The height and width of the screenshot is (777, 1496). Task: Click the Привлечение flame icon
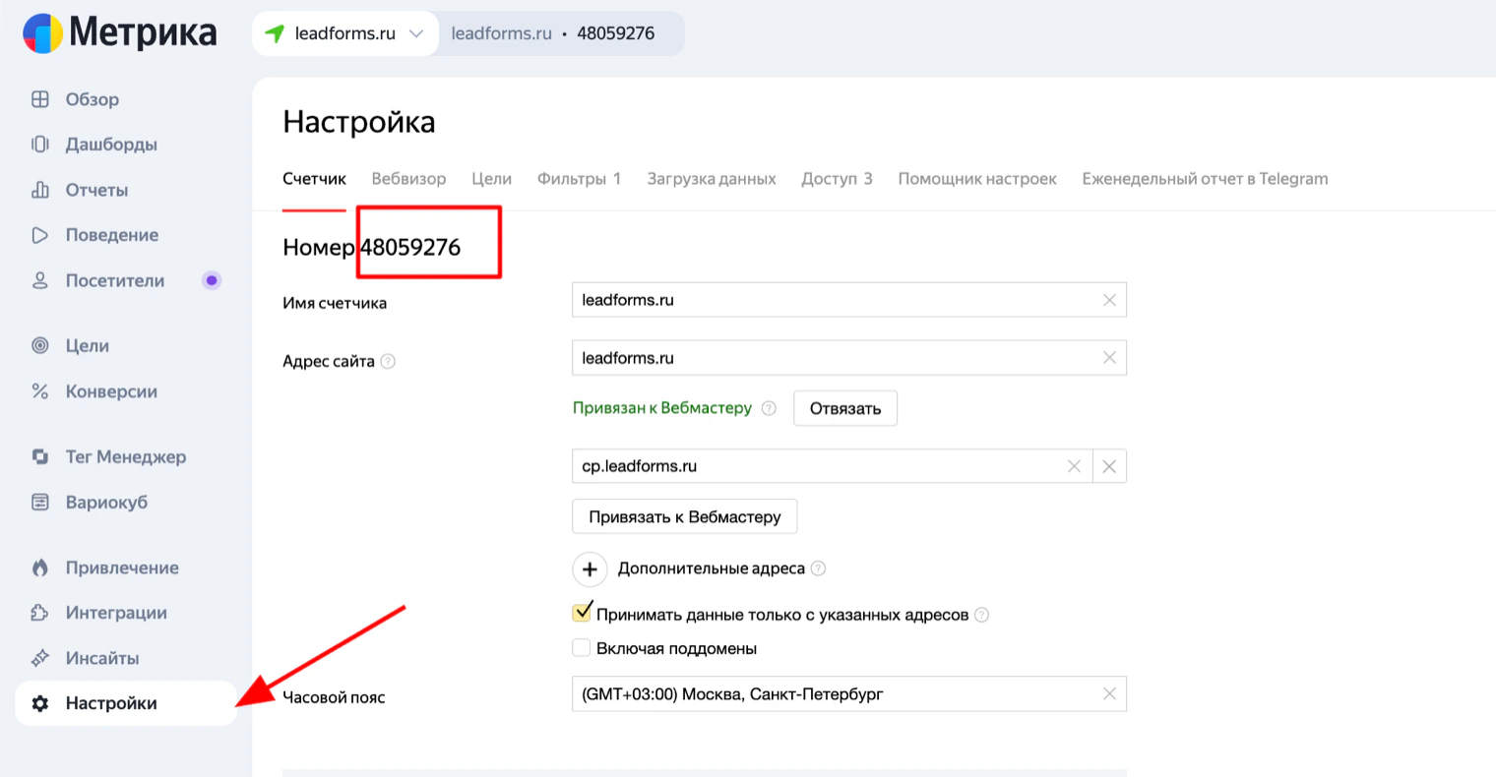tap(40, 568)
